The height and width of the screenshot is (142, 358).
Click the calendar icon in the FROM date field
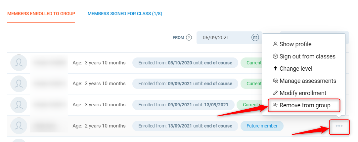(x=255, y=38)
